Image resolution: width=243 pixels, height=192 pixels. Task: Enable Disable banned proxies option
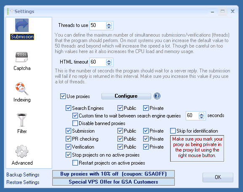pyautogui.click(x=75, y=123)
